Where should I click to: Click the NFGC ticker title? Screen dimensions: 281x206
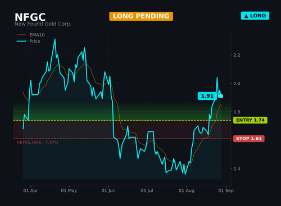(30, 17)
